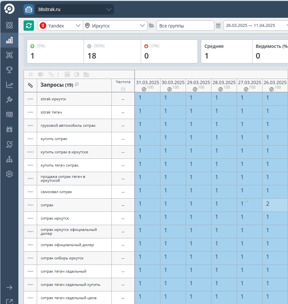
Task: Open the sitemap structure icon in sidebar
Action: (x=9, y=159)
